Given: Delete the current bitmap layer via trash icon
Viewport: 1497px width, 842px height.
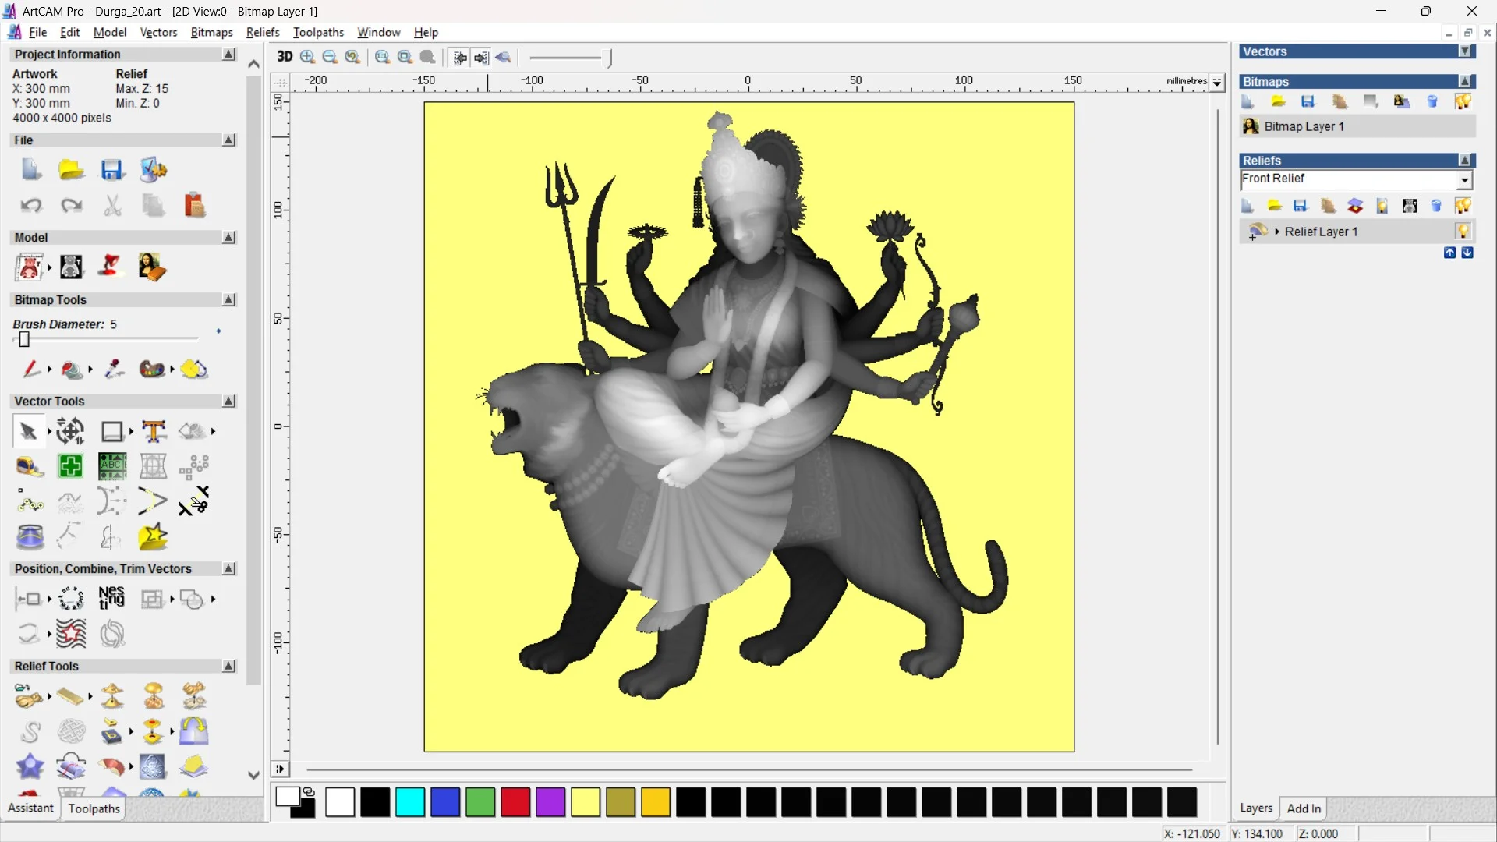Looking at the screenshot, I should [1433, 102].
